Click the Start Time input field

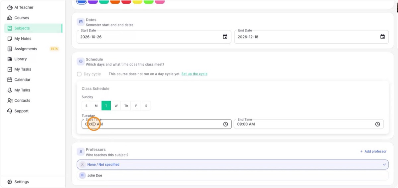[157, 124]
